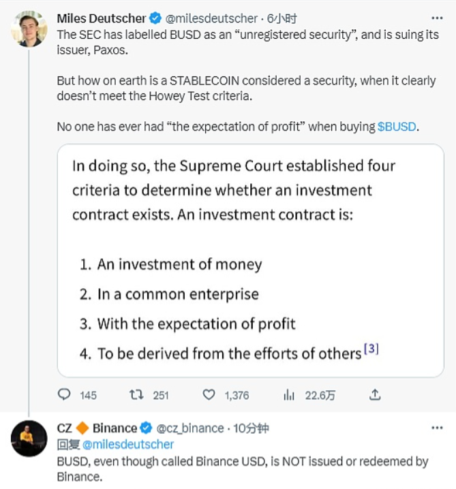Open the @cz_binance handle

click(x=190, y=428)
